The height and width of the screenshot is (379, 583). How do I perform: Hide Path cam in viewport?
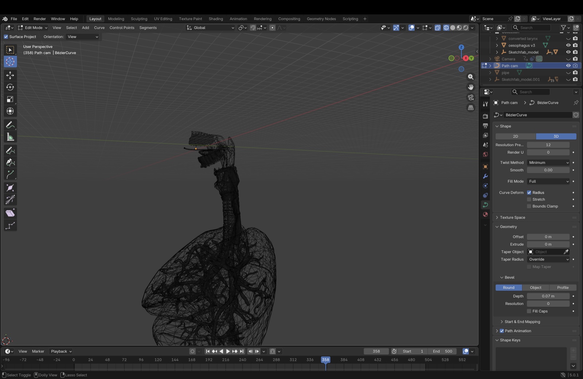pos(568,66)
